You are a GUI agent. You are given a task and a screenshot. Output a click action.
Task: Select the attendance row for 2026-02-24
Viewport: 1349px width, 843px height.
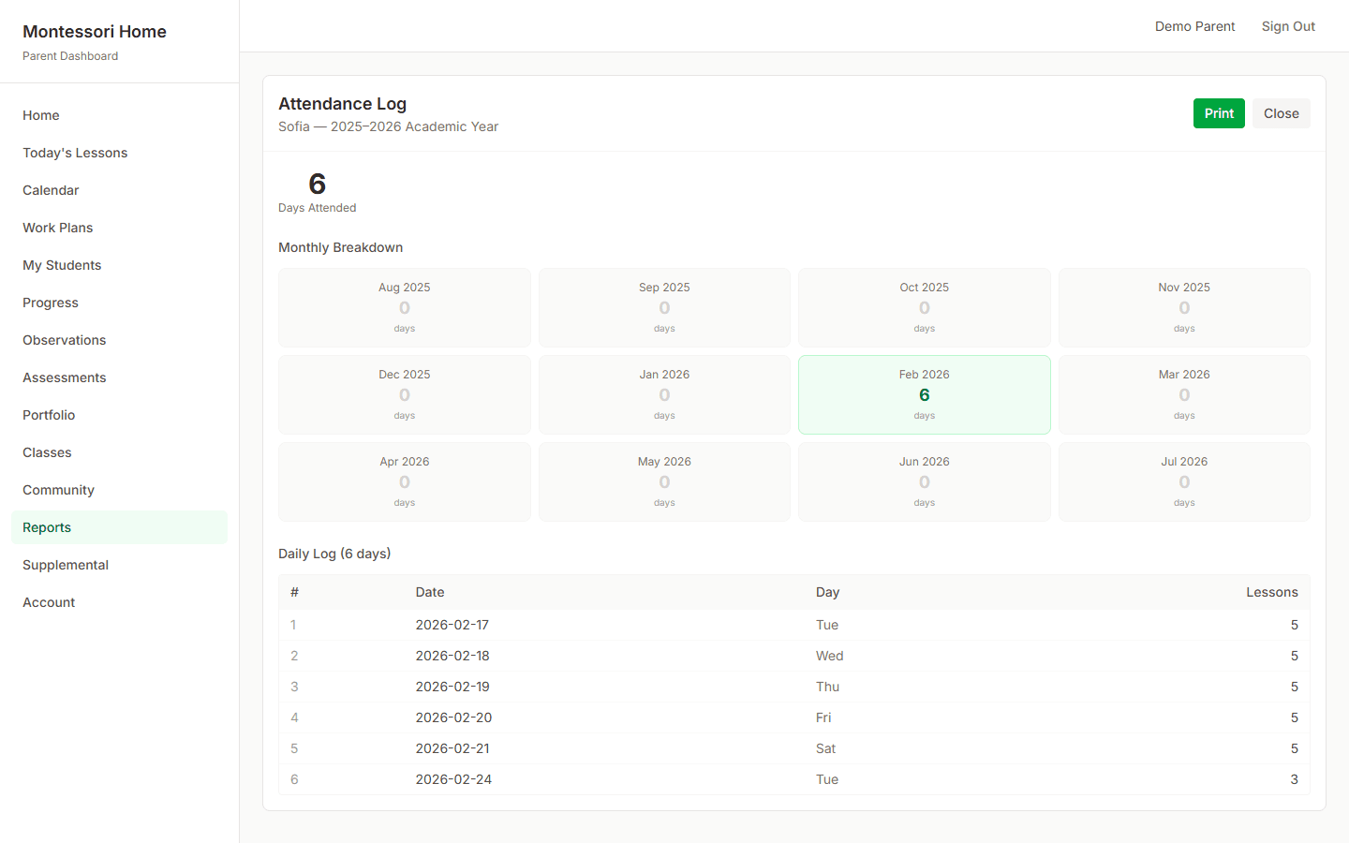(794, 778)
